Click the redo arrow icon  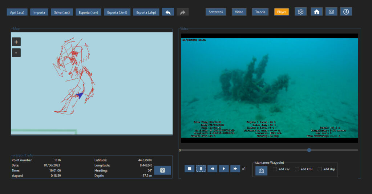[x=183, y=12]
